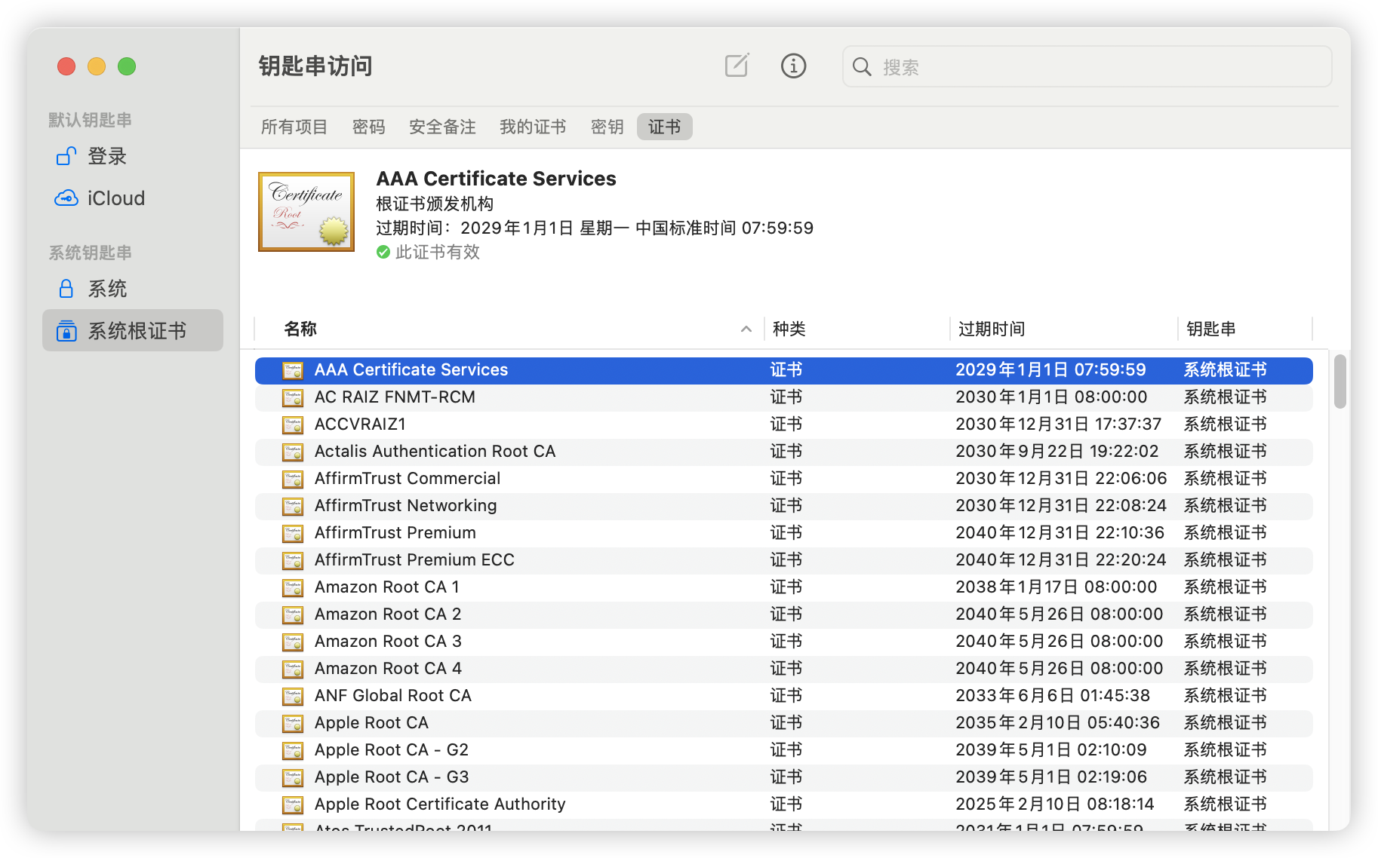Screen dimensions: 1378x858
Task: Select the 安全备注 tab
Action: (442, 127)
